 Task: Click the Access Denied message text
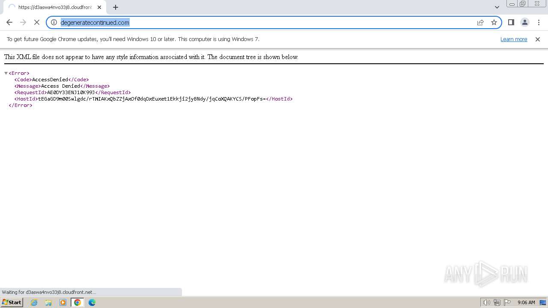click(60, 86)
